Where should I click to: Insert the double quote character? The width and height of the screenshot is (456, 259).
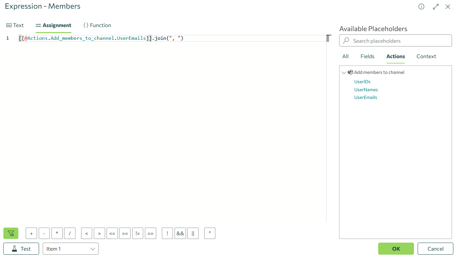coord(210,233)
